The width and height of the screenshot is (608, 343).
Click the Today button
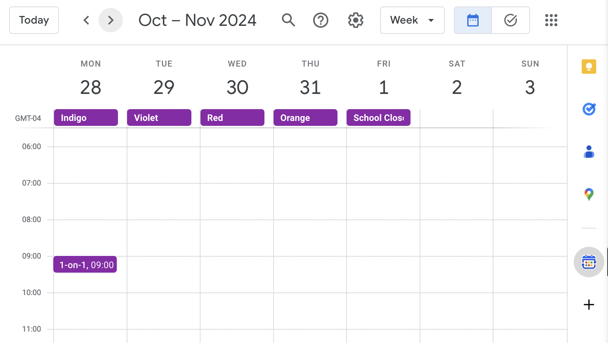click(34, 20)
